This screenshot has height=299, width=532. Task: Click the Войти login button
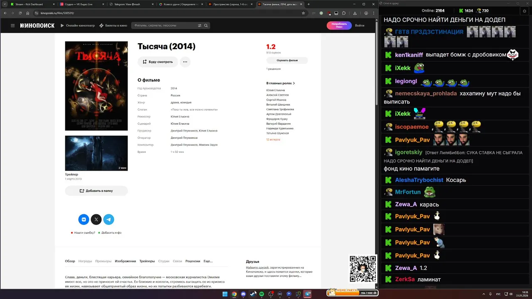[360, 25]
